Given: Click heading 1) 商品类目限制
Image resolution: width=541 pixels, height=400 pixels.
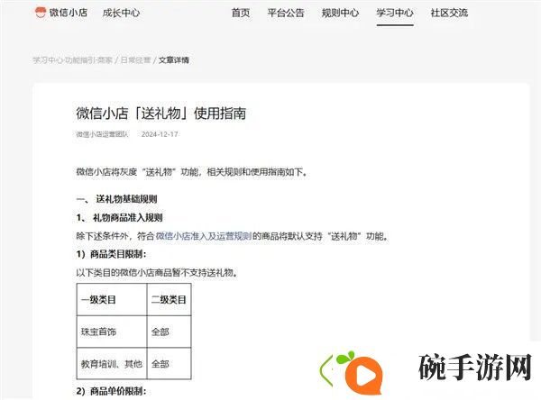Looking at the screenshot, I should [x=112, y=254].
